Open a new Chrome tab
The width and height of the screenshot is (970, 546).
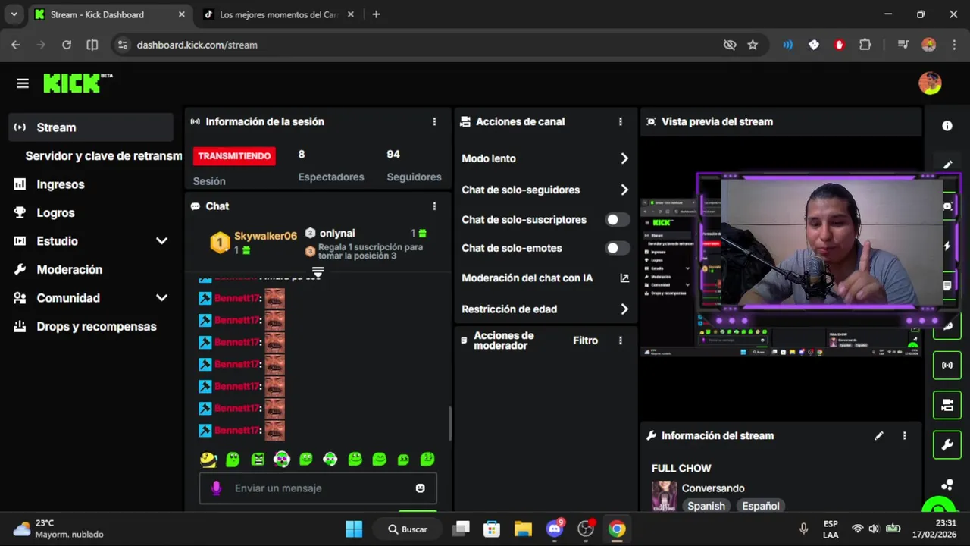[376, 14]
